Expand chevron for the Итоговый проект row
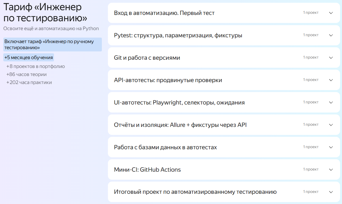This screenshot has height=204, width=342. 331,192
